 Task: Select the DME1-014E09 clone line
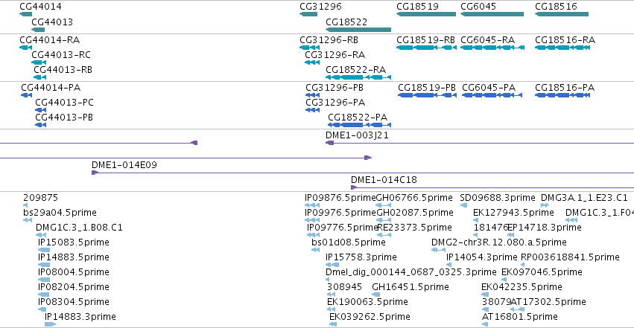363,173
